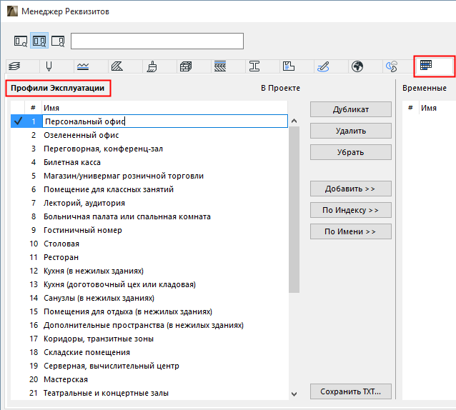Select row Санузлы (в нежилых зданиях)
Viewport: 456px width, 410px height.
click(149, 298)
